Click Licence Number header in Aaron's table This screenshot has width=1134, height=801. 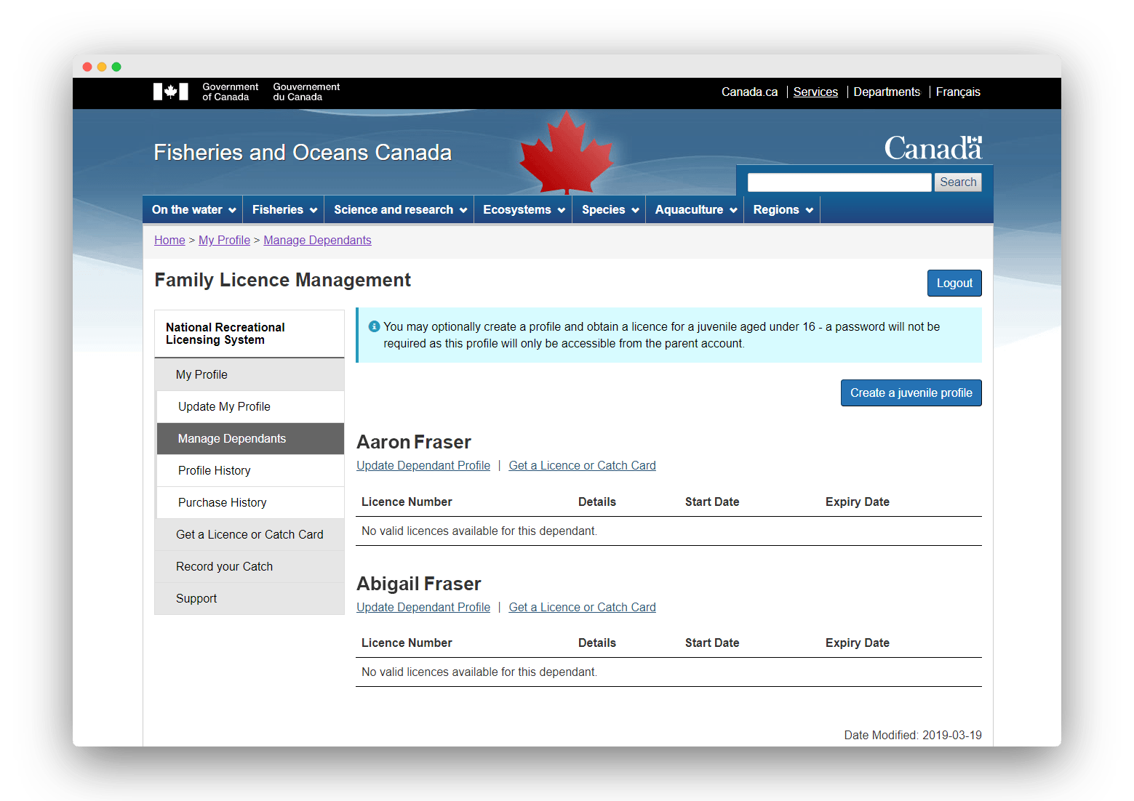407,502
